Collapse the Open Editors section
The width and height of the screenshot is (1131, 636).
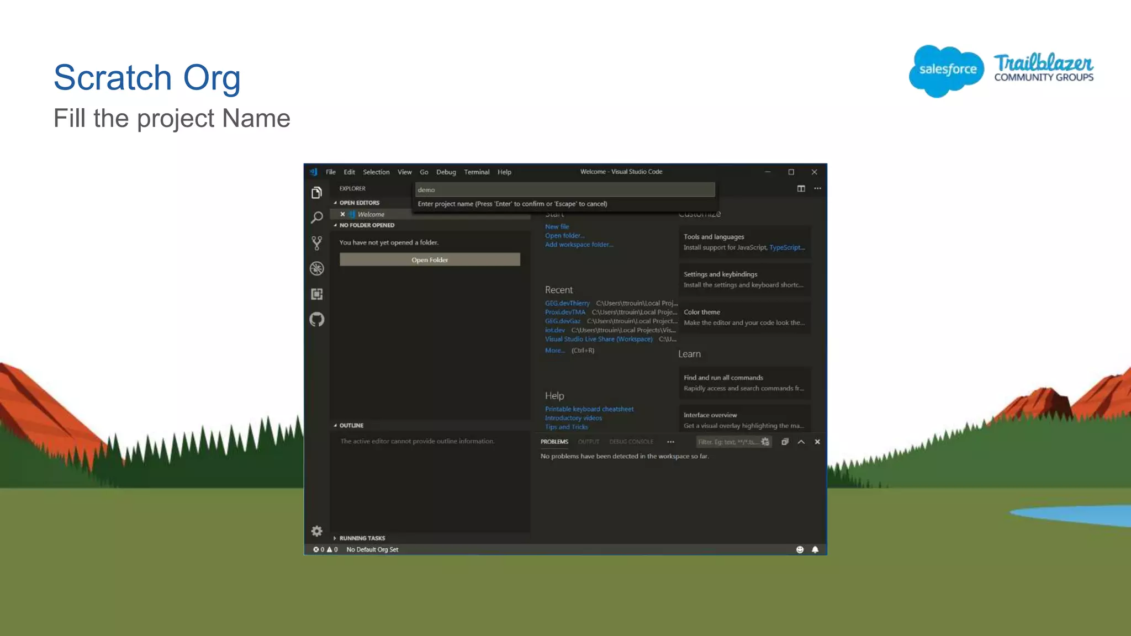click(359, 203)
